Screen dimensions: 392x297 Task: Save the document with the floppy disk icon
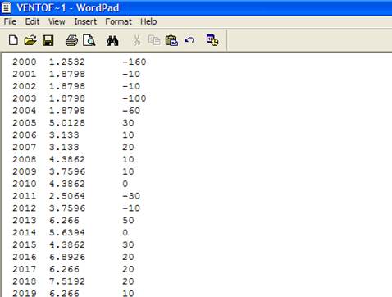pyautogui.click(x=48, y=40)
